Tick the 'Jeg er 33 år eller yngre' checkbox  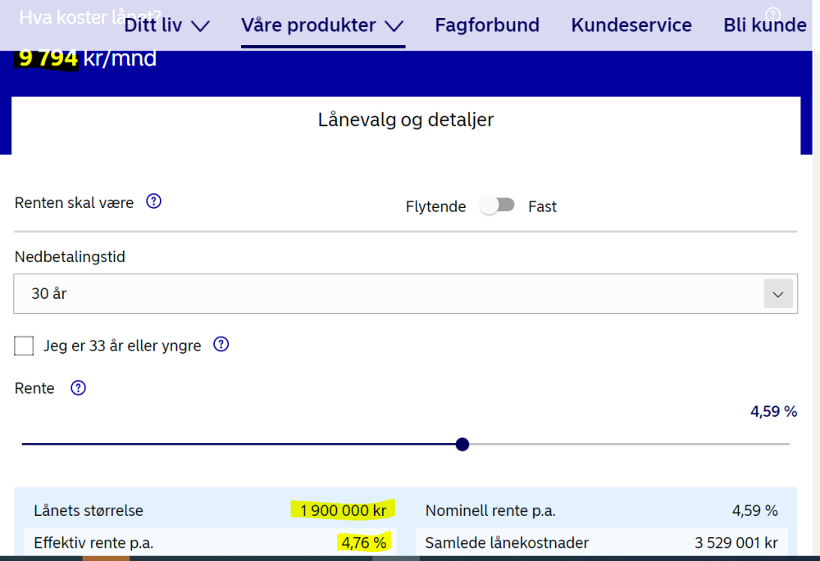24,346
